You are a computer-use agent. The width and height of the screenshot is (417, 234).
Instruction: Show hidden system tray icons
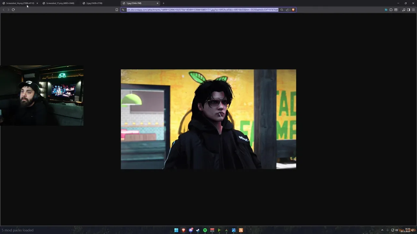382,230
